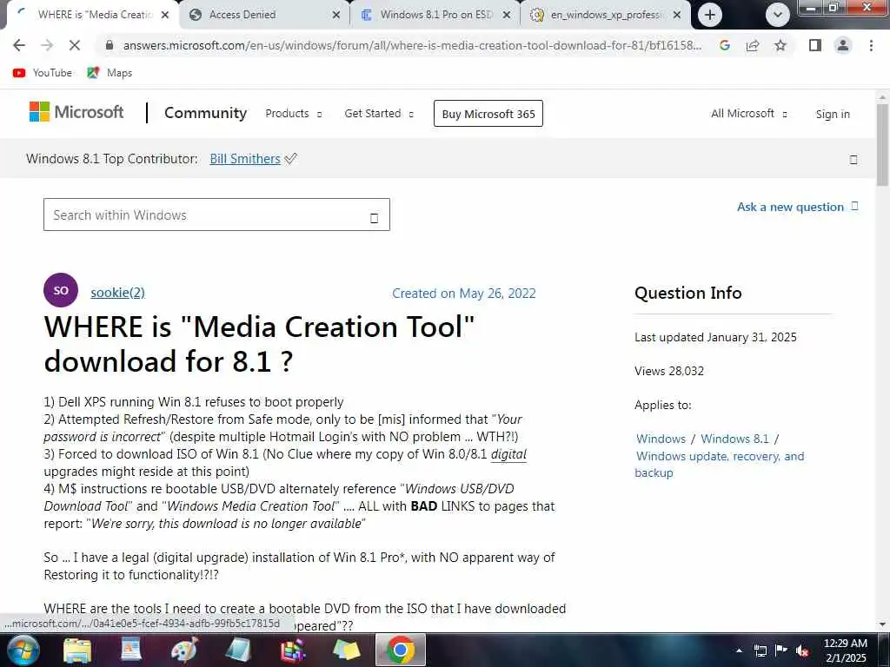This screenshot has width=890, height=667.
Task: Click Ask a new question
Action: coord(798,207)
